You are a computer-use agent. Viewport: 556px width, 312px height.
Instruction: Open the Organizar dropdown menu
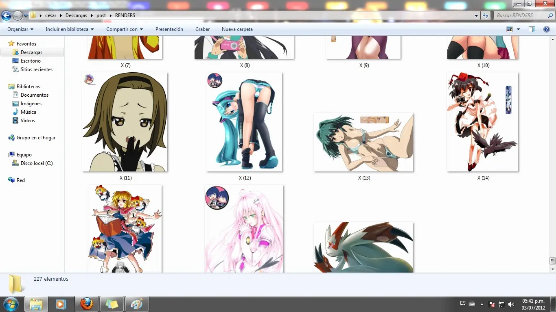coord(20,29)
